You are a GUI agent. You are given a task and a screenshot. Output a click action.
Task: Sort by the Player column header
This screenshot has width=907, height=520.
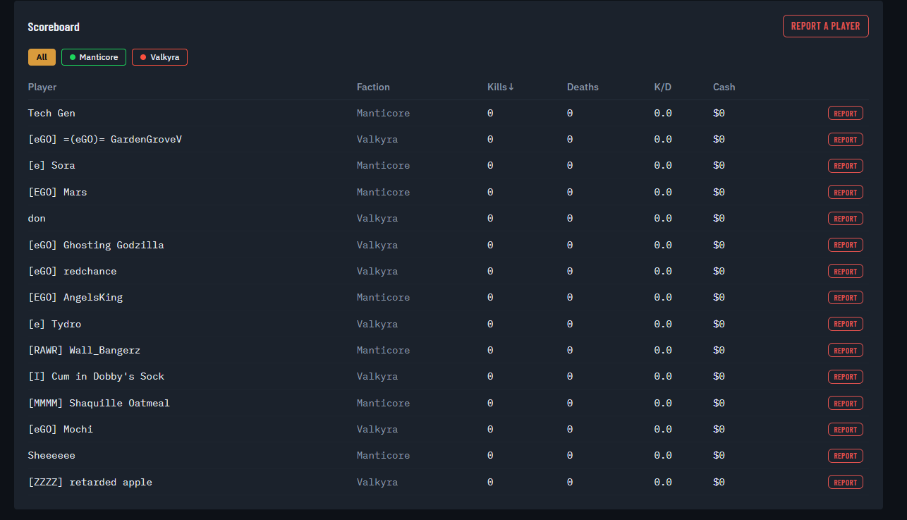42,87
